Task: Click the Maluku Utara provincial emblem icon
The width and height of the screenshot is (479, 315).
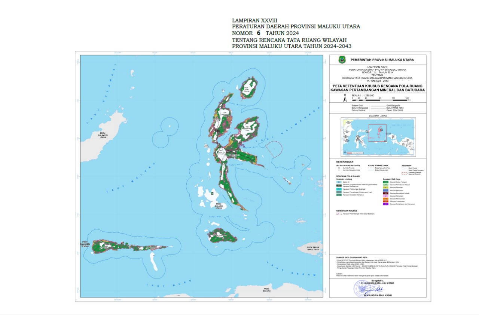Action: coord(342,60)
